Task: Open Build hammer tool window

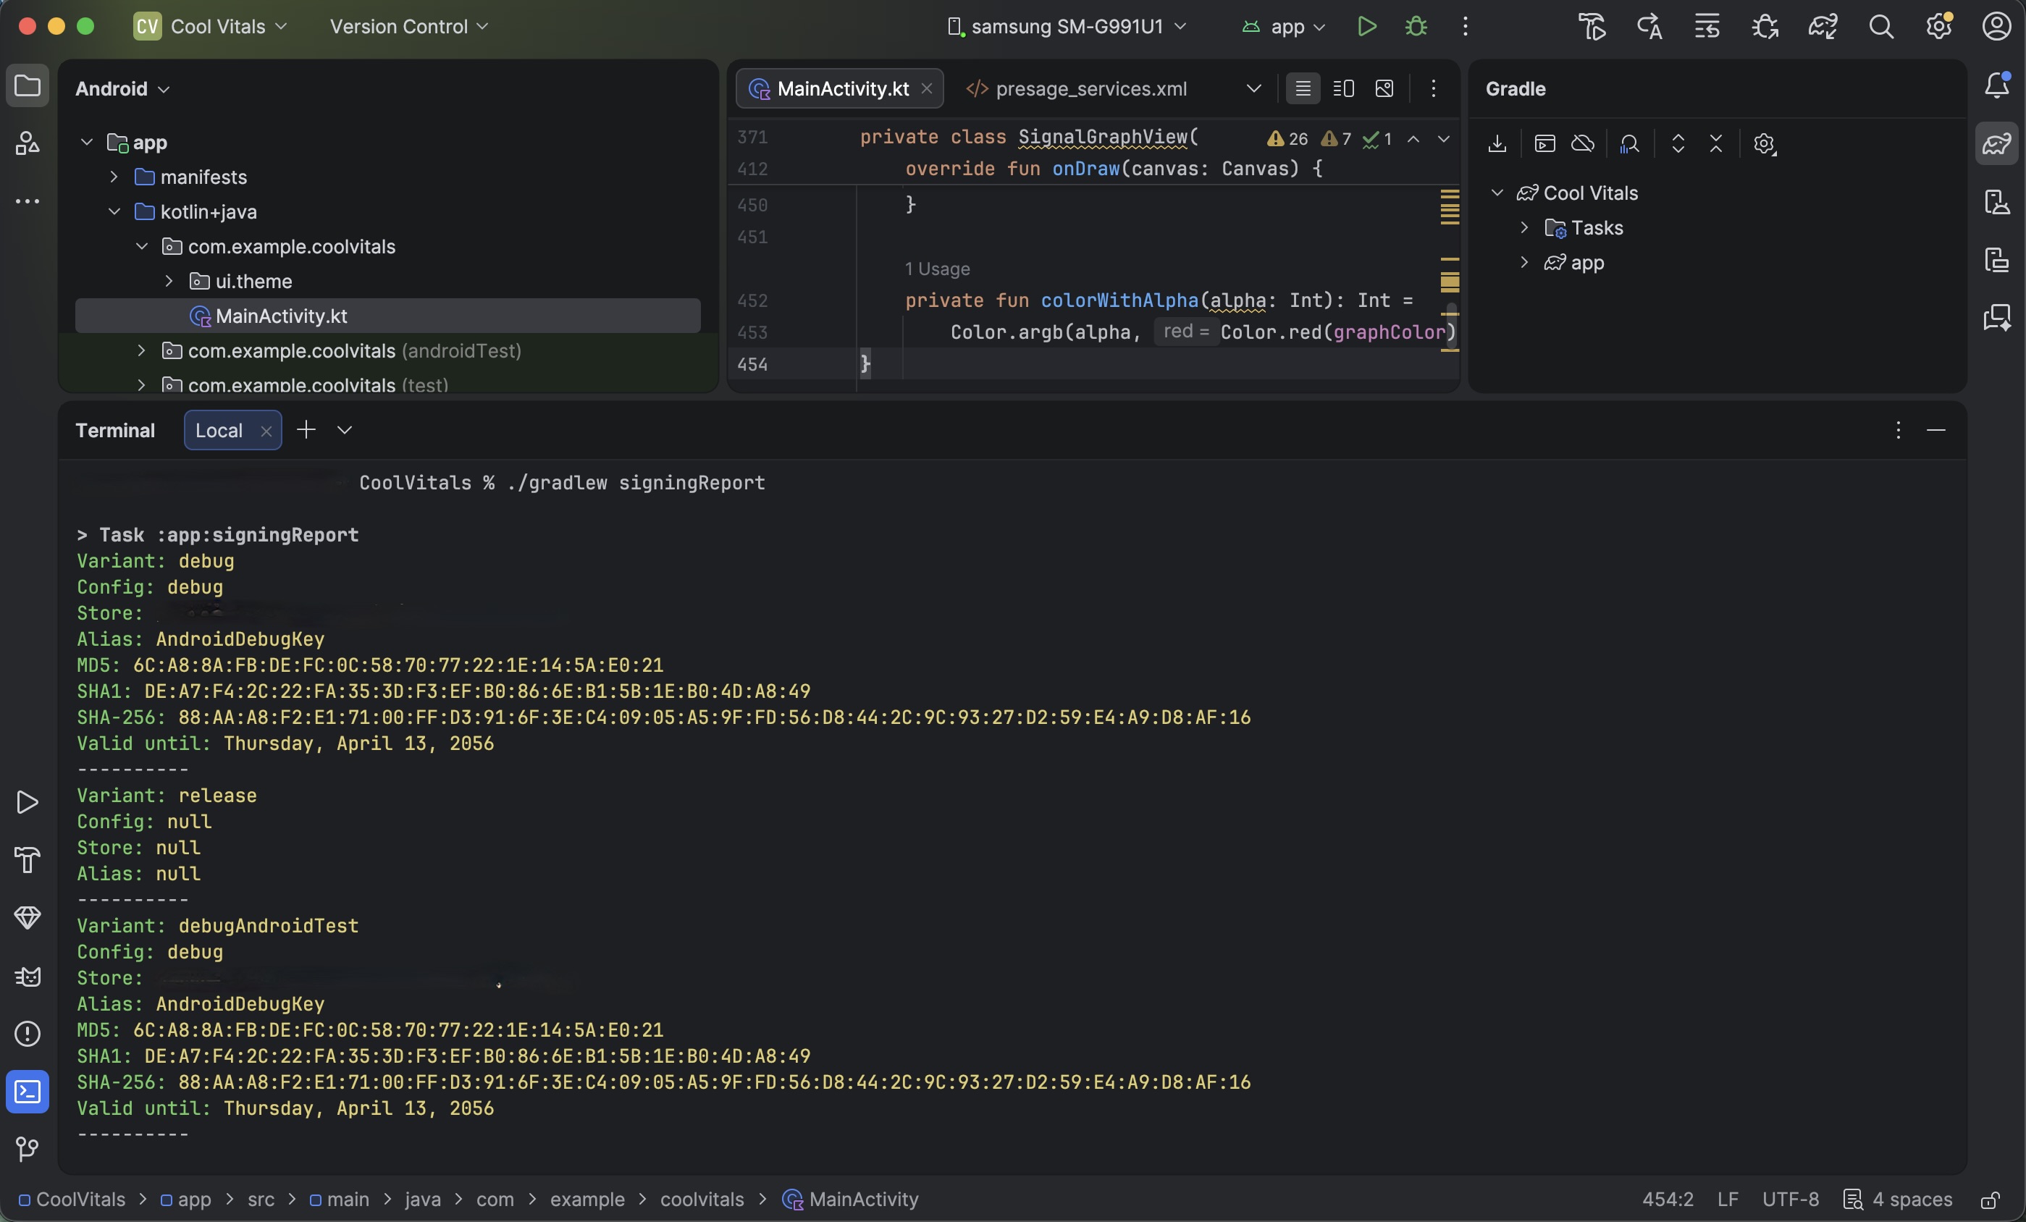Action: [x=27, y=859]
